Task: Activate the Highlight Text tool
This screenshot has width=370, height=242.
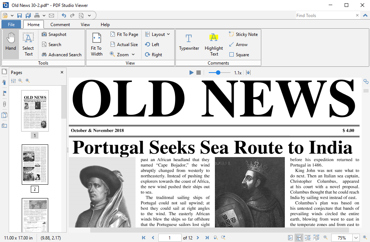Action: pyautogui.click(x=213, y=44)
